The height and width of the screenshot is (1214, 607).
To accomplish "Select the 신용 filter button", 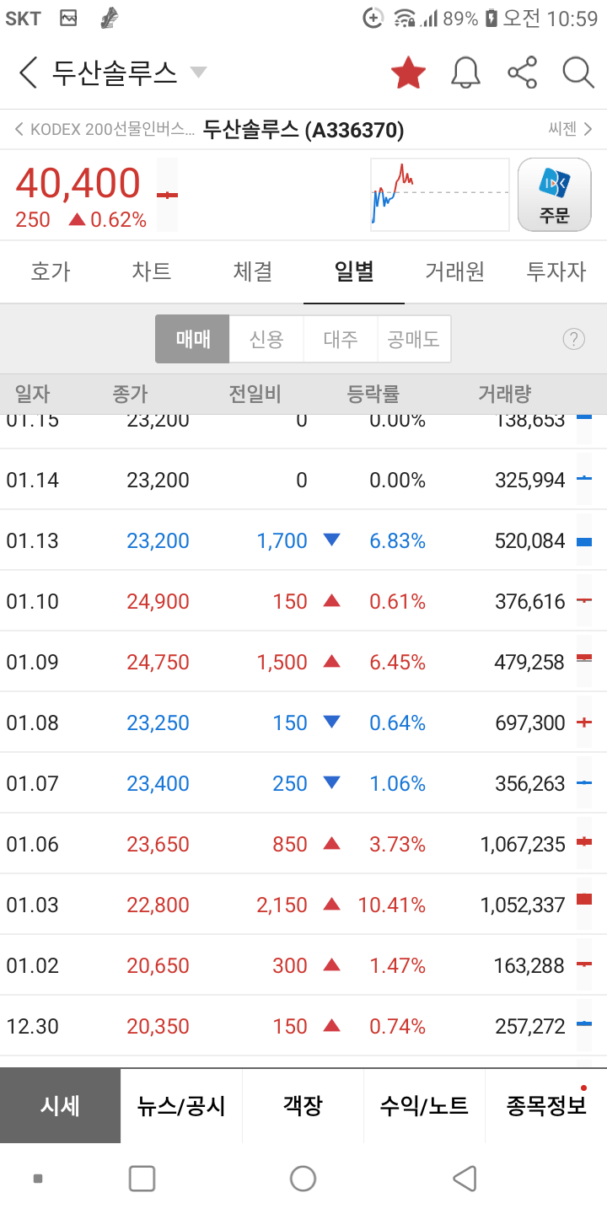I will [266, 339].
